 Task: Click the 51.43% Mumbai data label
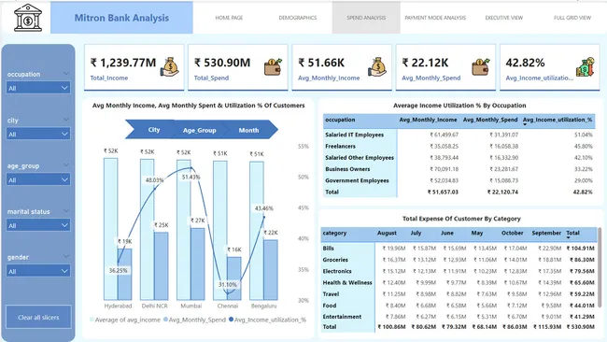(x=191, y=177)
